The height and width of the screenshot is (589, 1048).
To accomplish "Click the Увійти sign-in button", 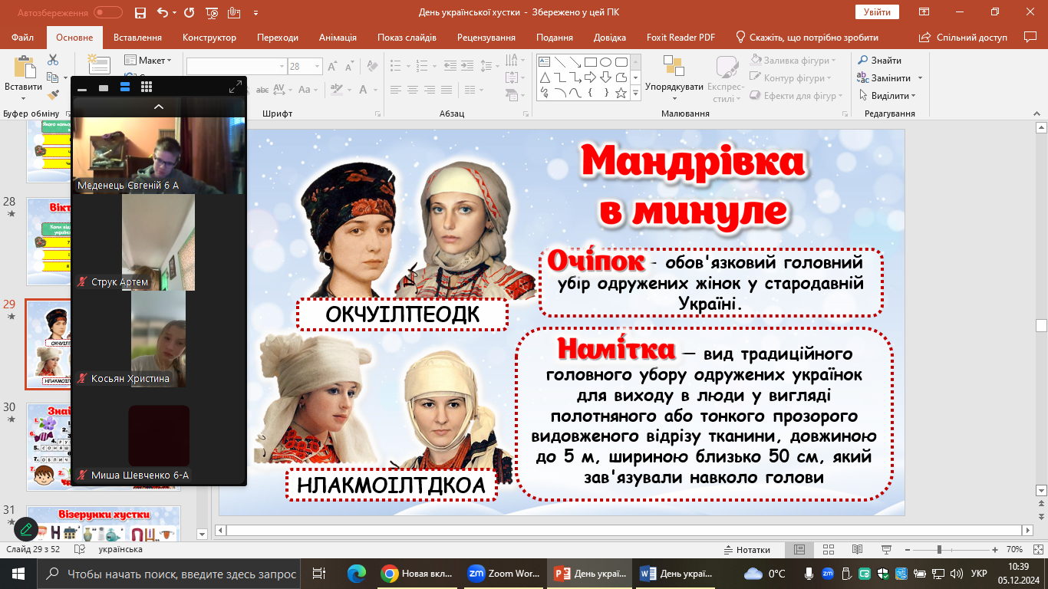I will pos(876,12).
